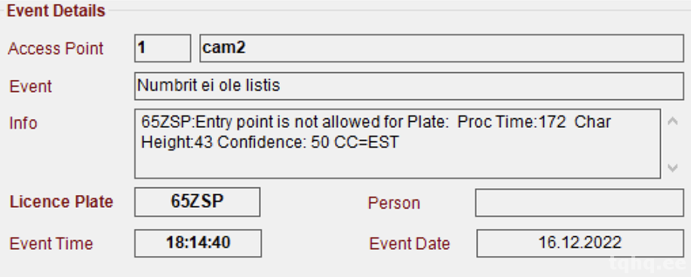Image resolution: width=691 pixels, height=277 pixels.
Task: Click the Access Point number field showing 1
Action: point(163,48)
